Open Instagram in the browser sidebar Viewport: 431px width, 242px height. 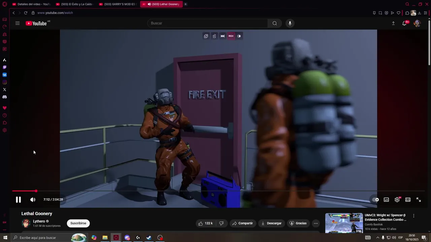[5, 82]
